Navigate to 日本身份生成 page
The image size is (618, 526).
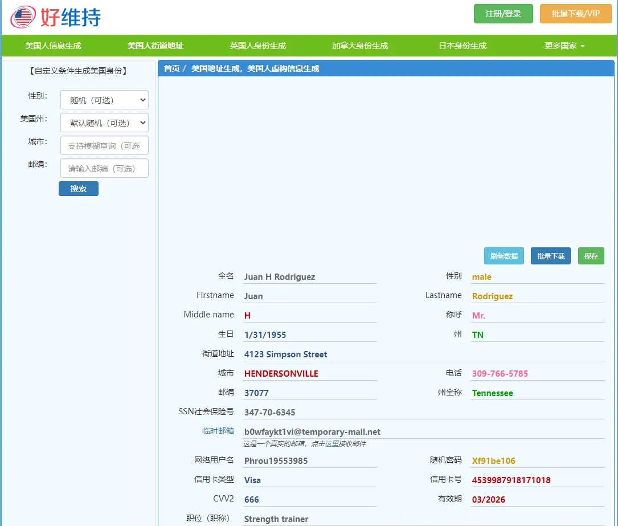[x=463, y=46]
